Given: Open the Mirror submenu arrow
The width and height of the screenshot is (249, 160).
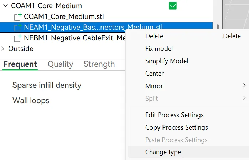Looking at the screenshot, I should pyautogui.click(x=244, y=86).
